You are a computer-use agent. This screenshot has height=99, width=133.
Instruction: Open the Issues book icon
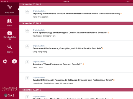pos(10,21)
